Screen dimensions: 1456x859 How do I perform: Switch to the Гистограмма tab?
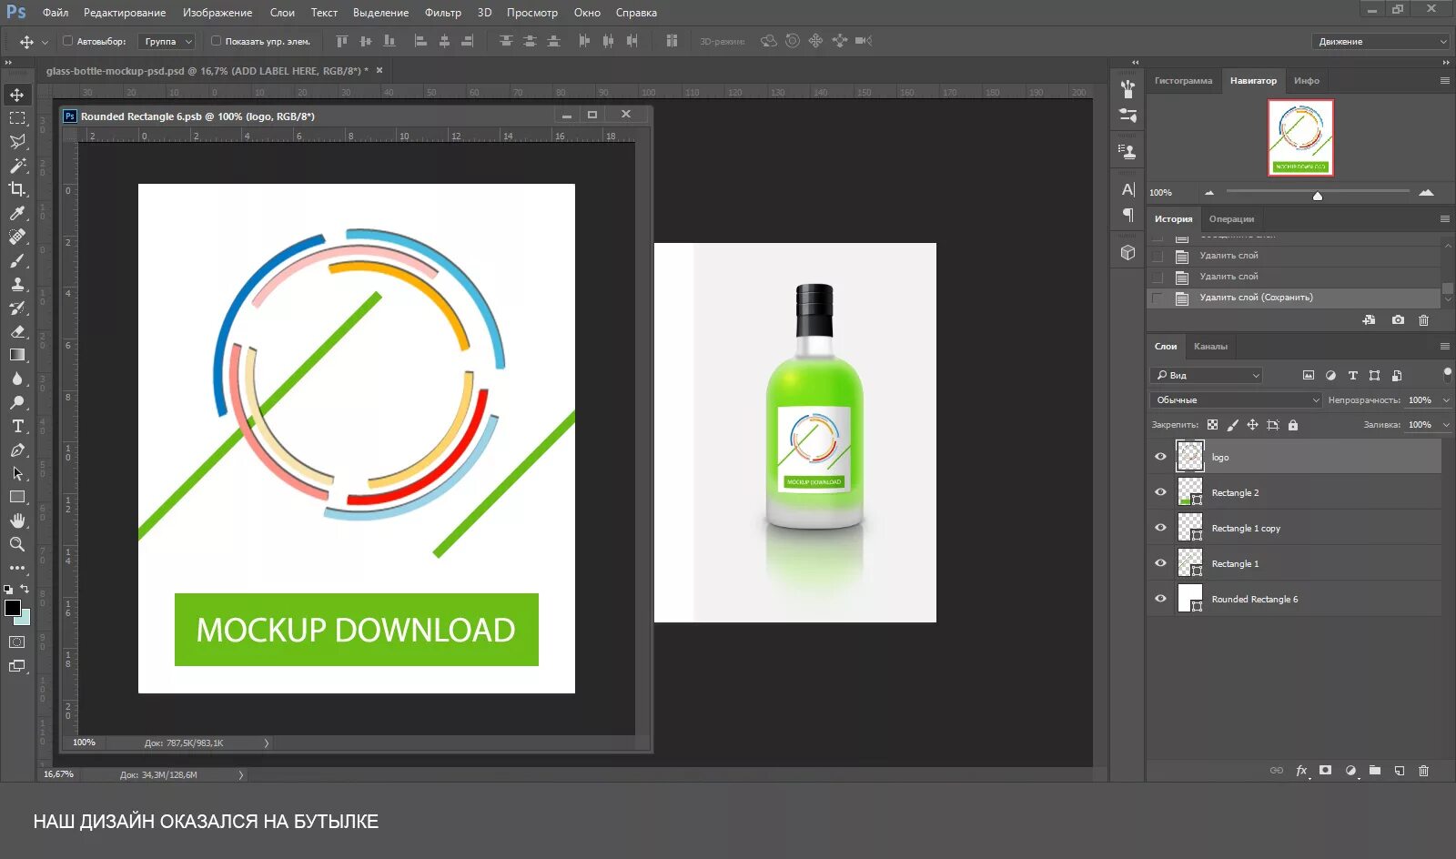(1183, 80)
